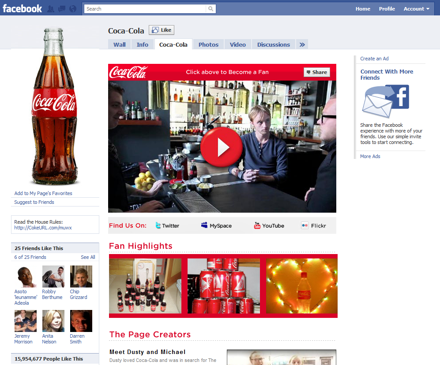440x365 pixels.
Task: Switch to the Wall tab
Action: click(120, 44)
